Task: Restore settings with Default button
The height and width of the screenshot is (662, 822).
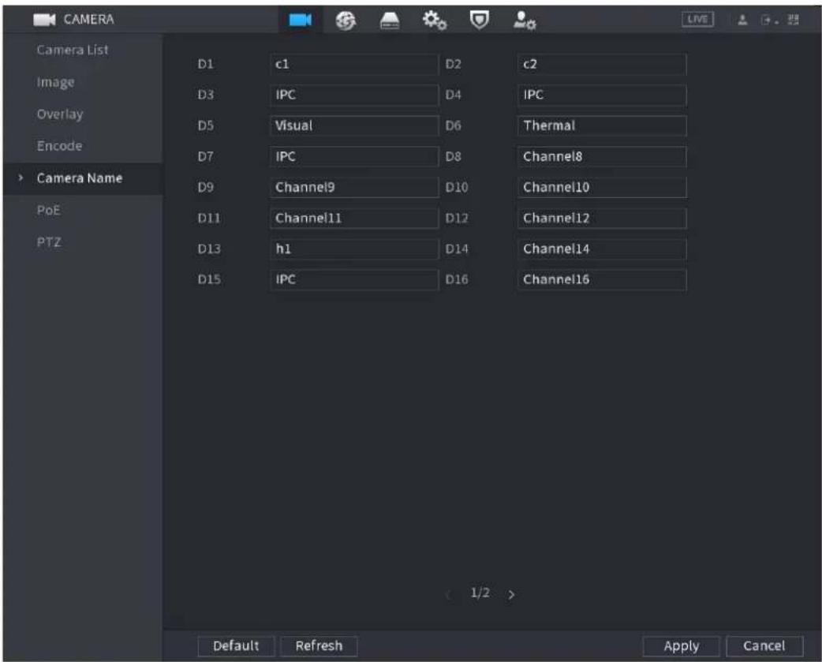Action: click(x=236, y=645)
